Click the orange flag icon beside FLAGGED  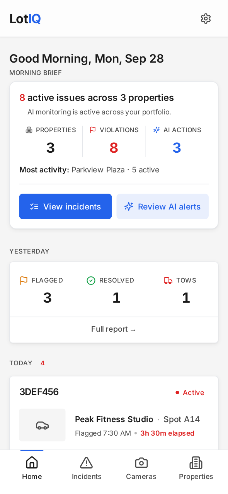pos(24,280)
